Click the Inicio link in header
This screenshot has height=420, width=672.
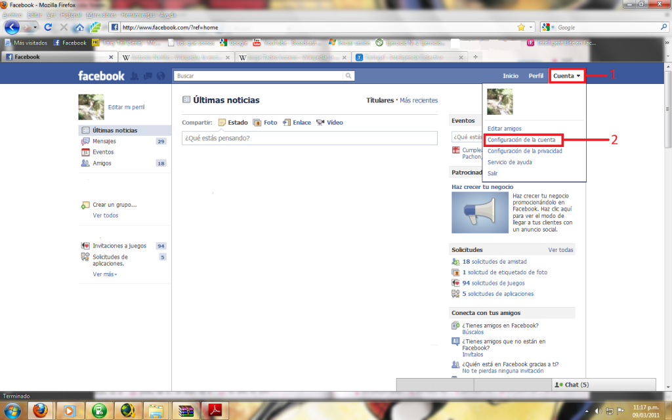pyautogui.click(x=511, y=76)
